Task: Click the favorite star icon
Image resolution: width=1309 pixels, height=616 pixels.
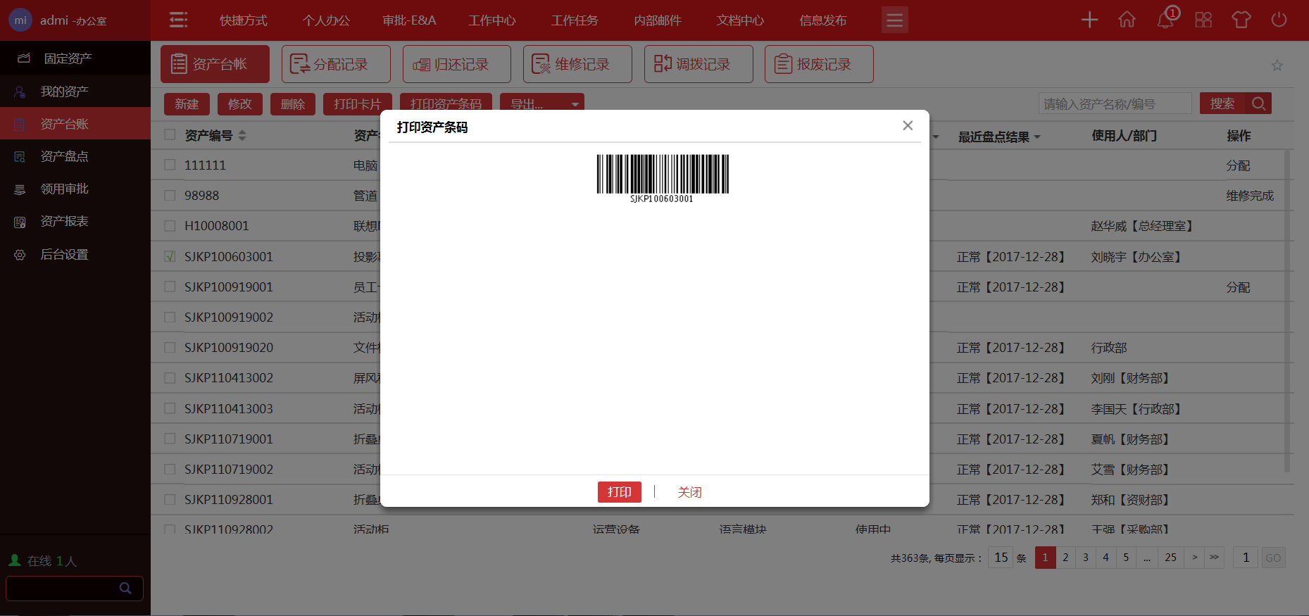Action: 1277,65
